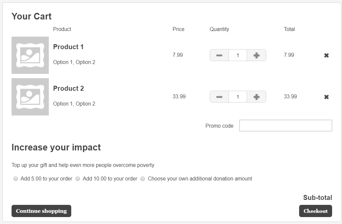Open the Product 1 title
342x224 pixels.
[68, 47]
